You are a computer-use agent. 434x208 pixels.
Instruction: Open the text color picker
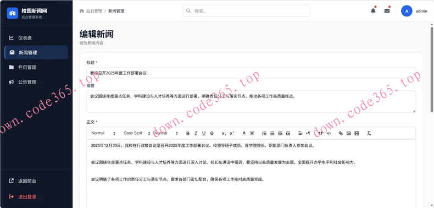coord(244,133)
